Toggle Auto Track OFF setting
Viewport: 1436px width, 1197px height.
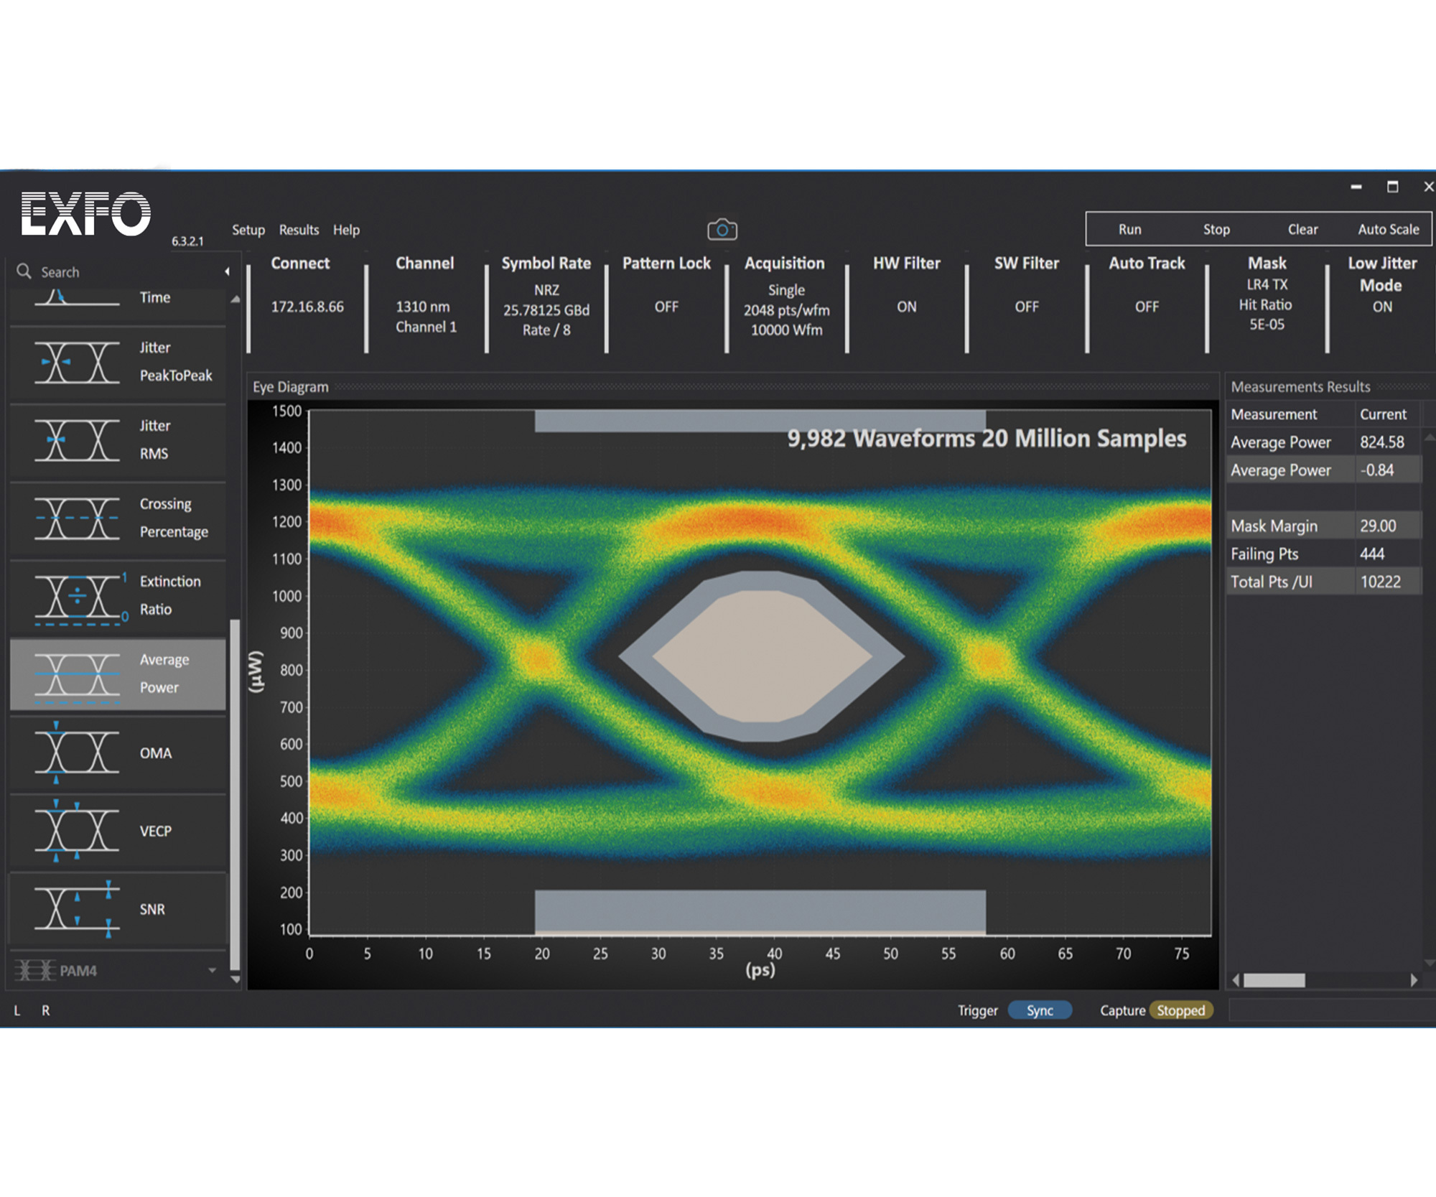tap(1147, 307)
